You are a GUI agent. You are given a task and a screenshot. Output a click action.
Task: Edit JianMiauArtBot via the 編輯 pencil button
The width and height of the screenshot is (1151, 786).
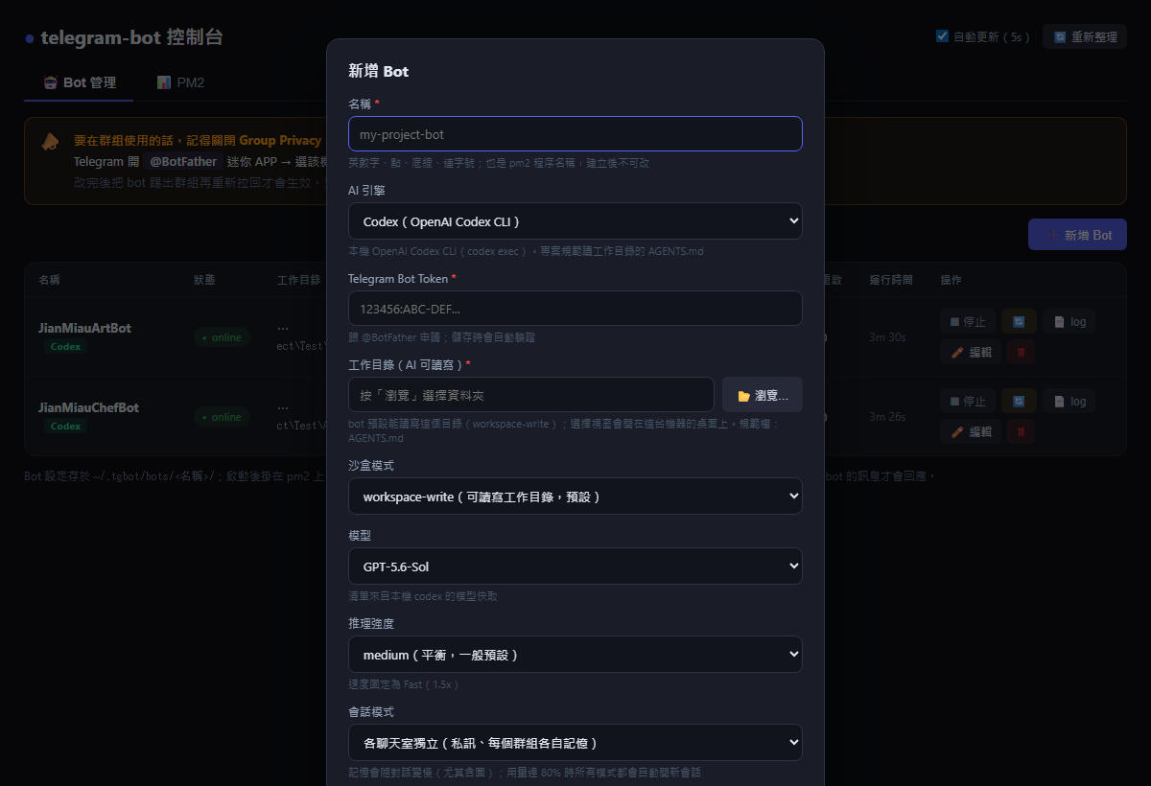[x=971, y=352]
